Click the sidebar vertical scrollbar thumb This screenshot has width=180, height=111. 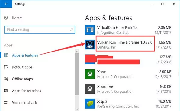point(77,74)
